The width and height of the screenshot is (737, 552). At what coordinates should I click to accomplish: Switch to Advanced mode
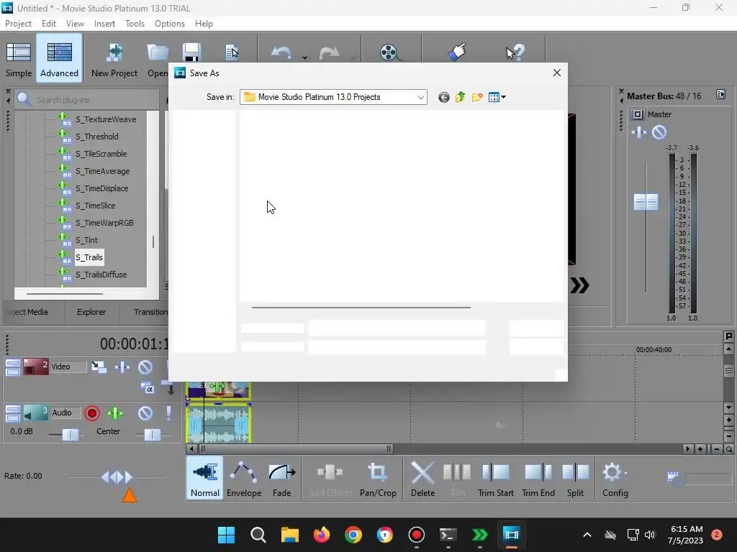(x=59, y=59)
